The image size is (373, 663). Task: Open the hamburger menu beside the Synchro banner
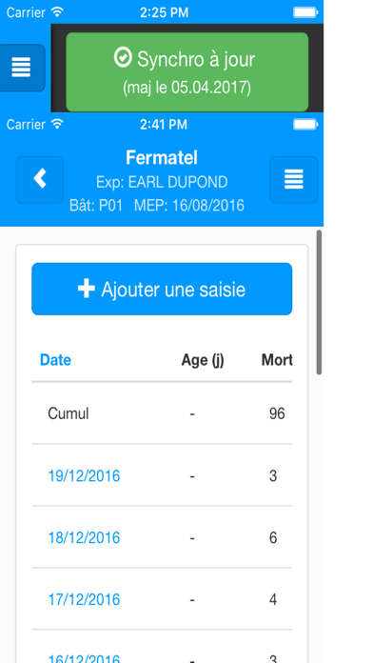(x=21, y=68)
